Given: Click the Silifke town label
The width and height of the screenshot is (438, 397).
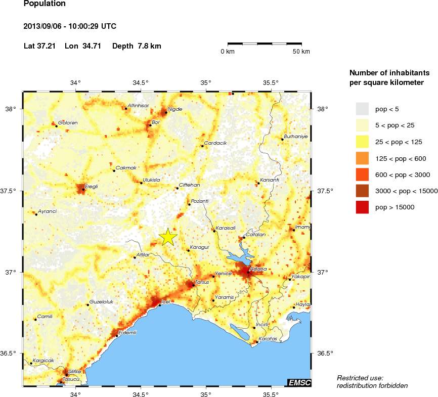Looking at the screenshot, I should tap(74, 372).
